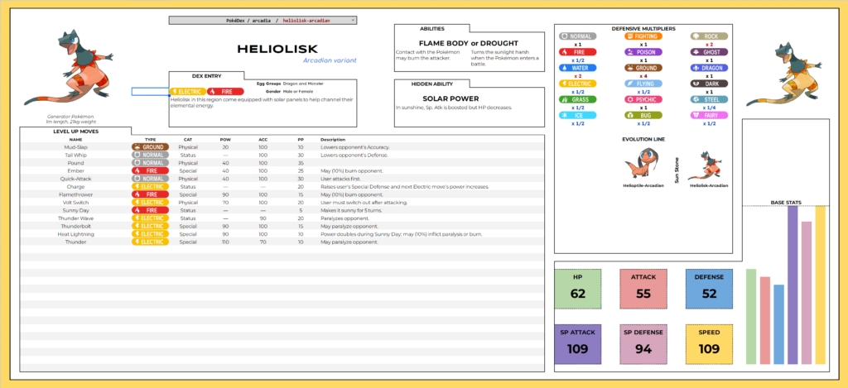
Task: Click the 'Description' column header in moves table
Action: point(333,140)
